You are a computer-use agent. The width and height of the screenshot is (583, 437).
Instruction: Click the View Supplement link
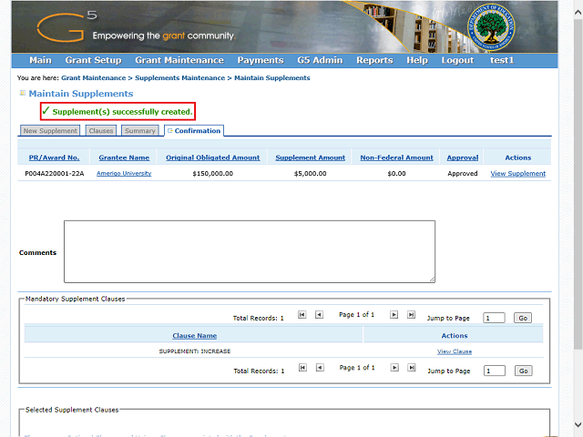[518, 174]
